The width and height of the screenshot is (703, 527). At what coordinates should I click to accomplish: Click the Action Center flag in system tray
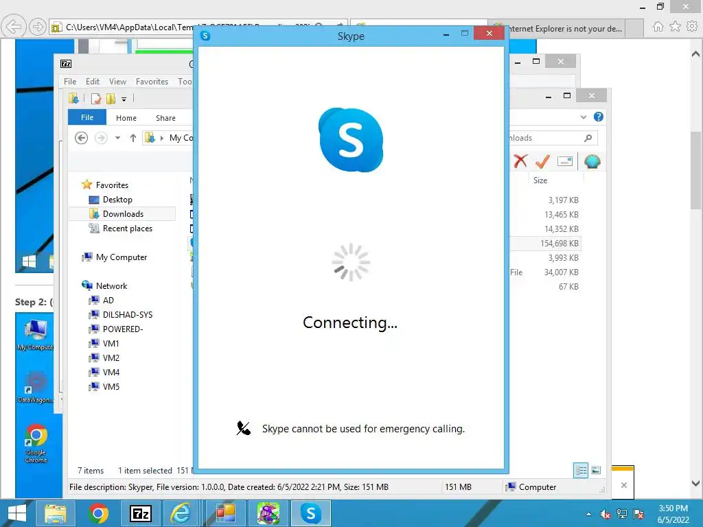click(x=639, y=514)
